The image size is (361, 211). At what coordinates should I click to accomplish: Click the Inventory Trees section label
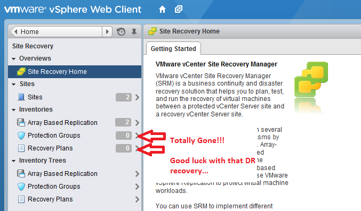[43, 161]
